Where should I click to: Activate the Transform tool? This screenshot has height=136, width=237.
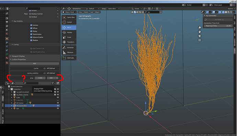(x=69, y=42)
